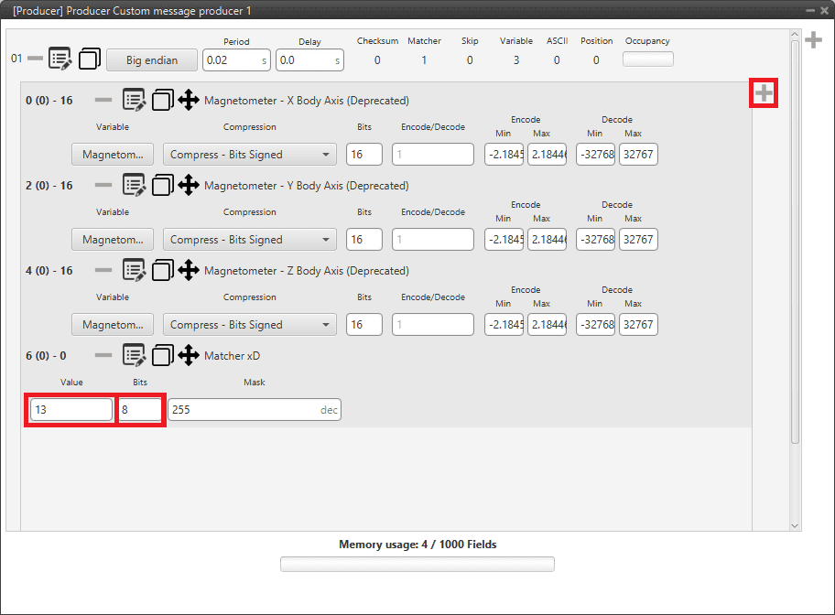Open Compression dropdown for X Body Axis

tap(249, 155)
